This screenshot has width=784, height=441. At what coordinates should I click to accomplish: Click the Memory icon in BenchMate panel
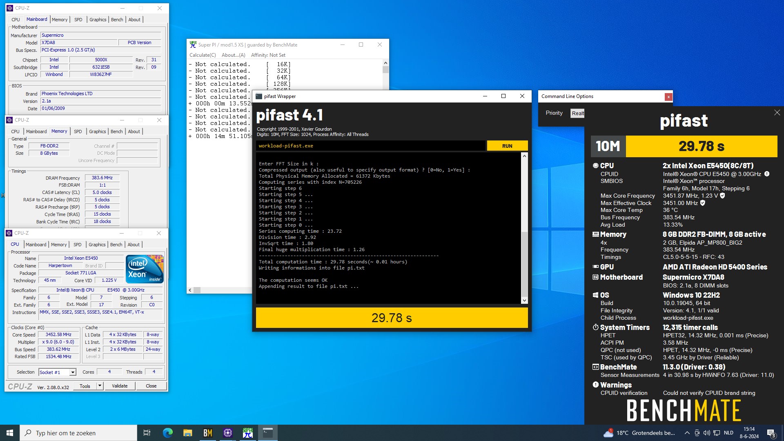pos(596,234)
